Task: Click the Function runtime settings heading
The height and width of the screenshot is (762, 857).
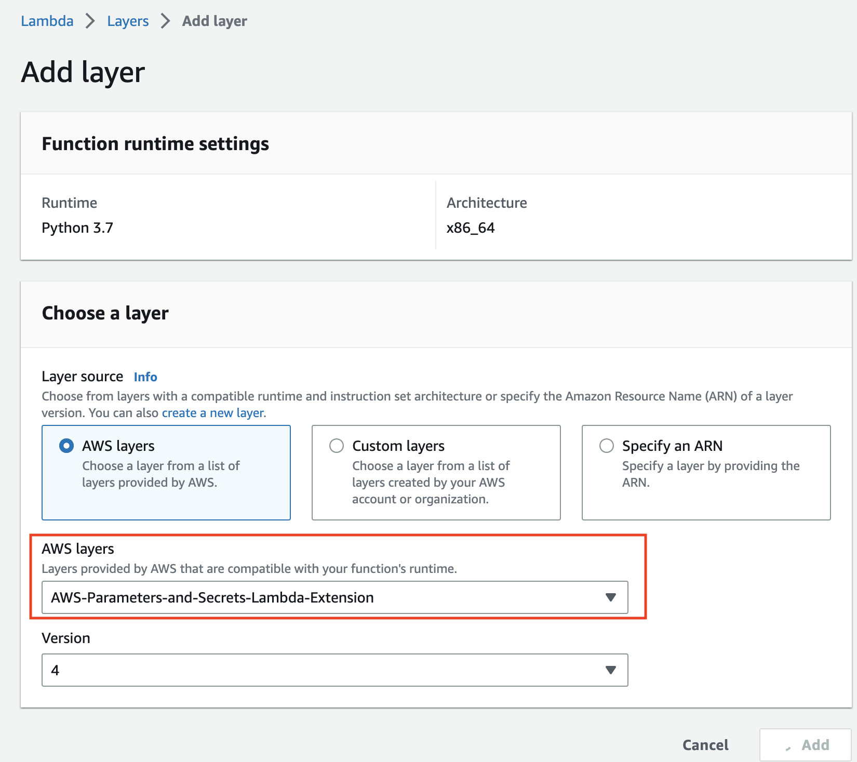Action: click(x=155, y=144)
